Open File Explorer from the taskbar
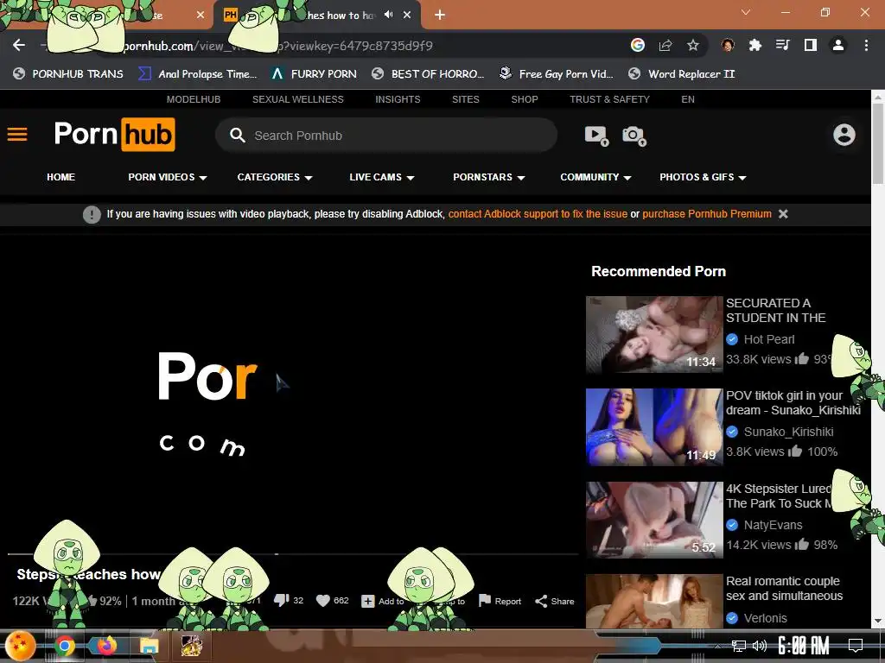The height and width of the screenshot is (663, 885). pyautogui.click(x=149, y=646)
